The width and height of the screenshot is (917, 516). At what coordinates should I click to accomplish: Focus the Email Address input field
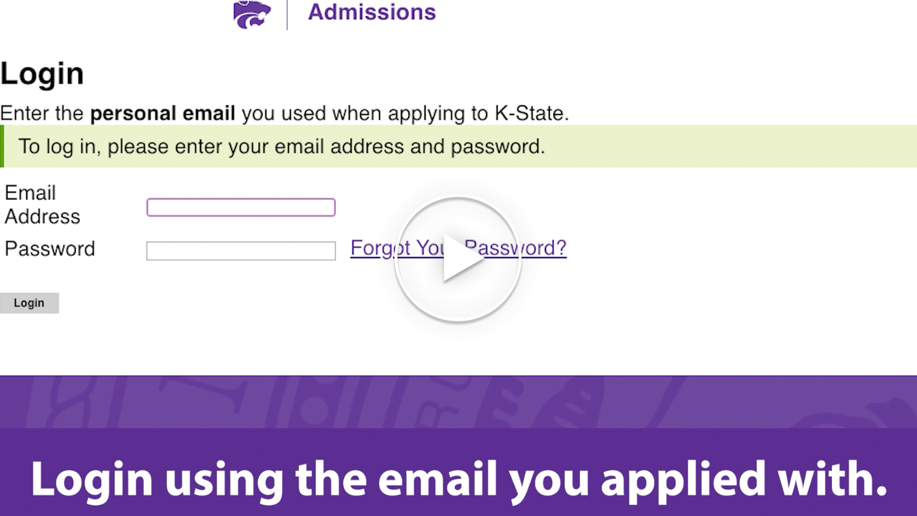(x=241, y=207)
